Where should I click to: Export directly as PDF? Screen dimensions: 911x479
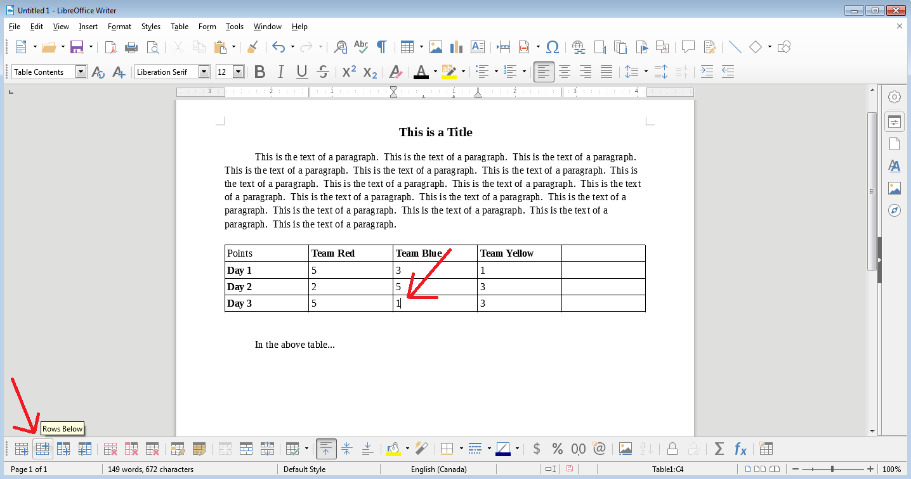111,47
